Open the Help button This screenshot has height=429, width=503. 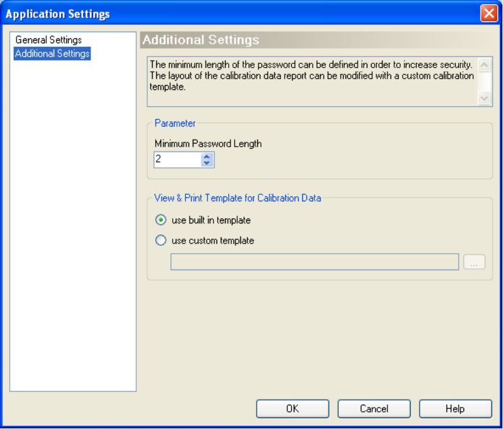455,408
